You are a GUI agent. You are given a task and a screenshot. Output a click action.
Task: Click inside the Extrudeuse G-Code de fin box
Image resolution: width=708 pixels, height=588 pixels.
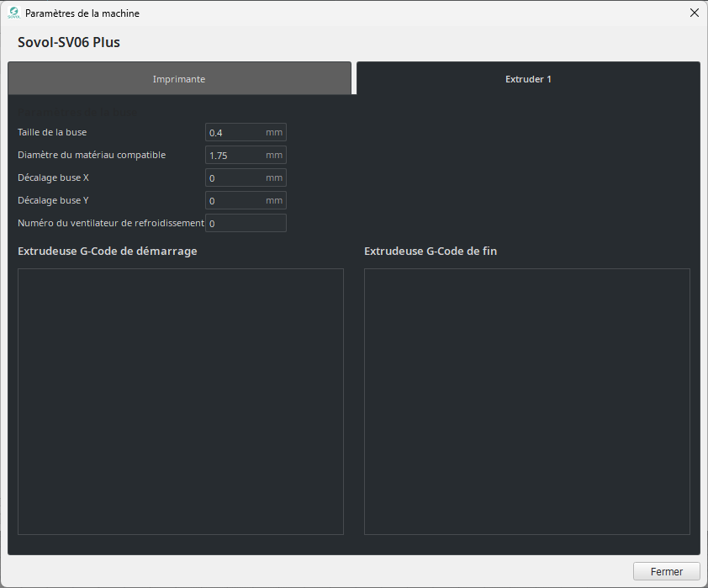click(x=527, y=401)
